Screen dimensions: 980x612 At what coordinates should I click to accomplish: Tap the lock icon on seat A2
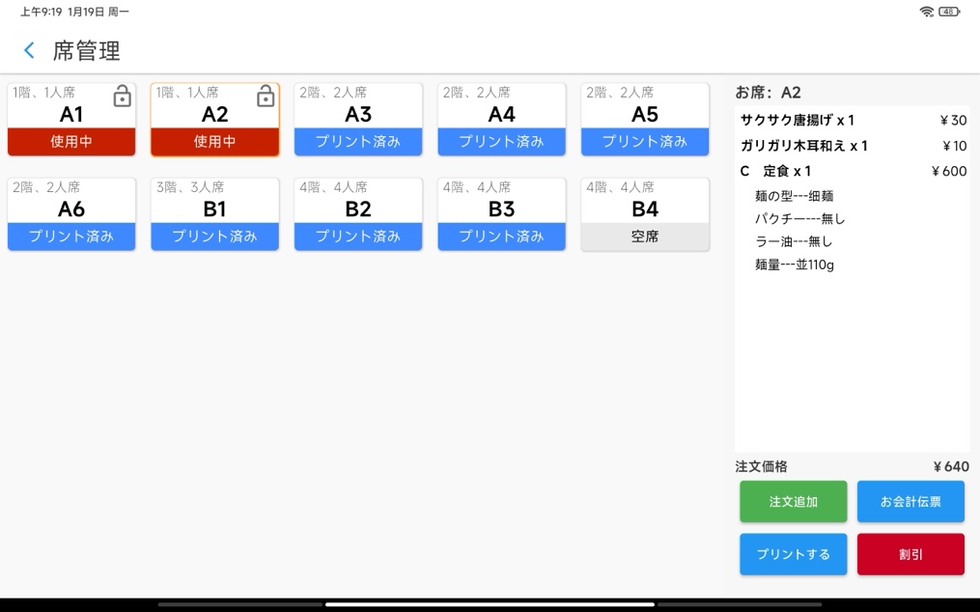266,97
